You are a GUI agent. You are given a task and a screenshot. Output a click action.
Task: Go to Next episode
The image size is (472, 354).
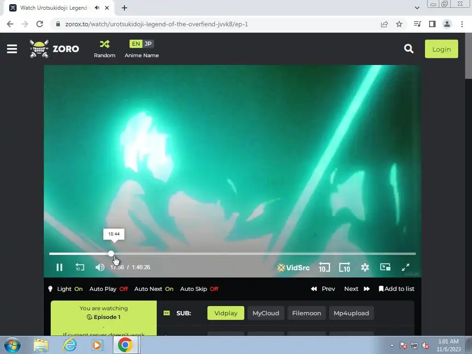point(357,289)
